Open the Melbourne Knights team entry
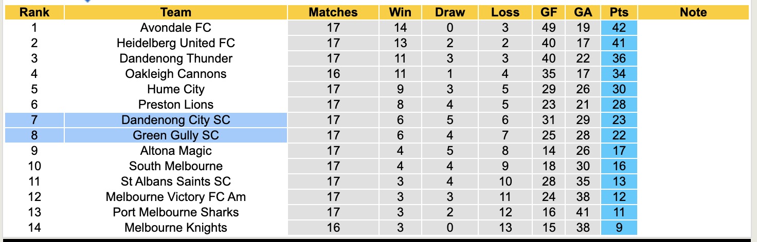Screen dimensions: 757x242 (x=175, y=228)
